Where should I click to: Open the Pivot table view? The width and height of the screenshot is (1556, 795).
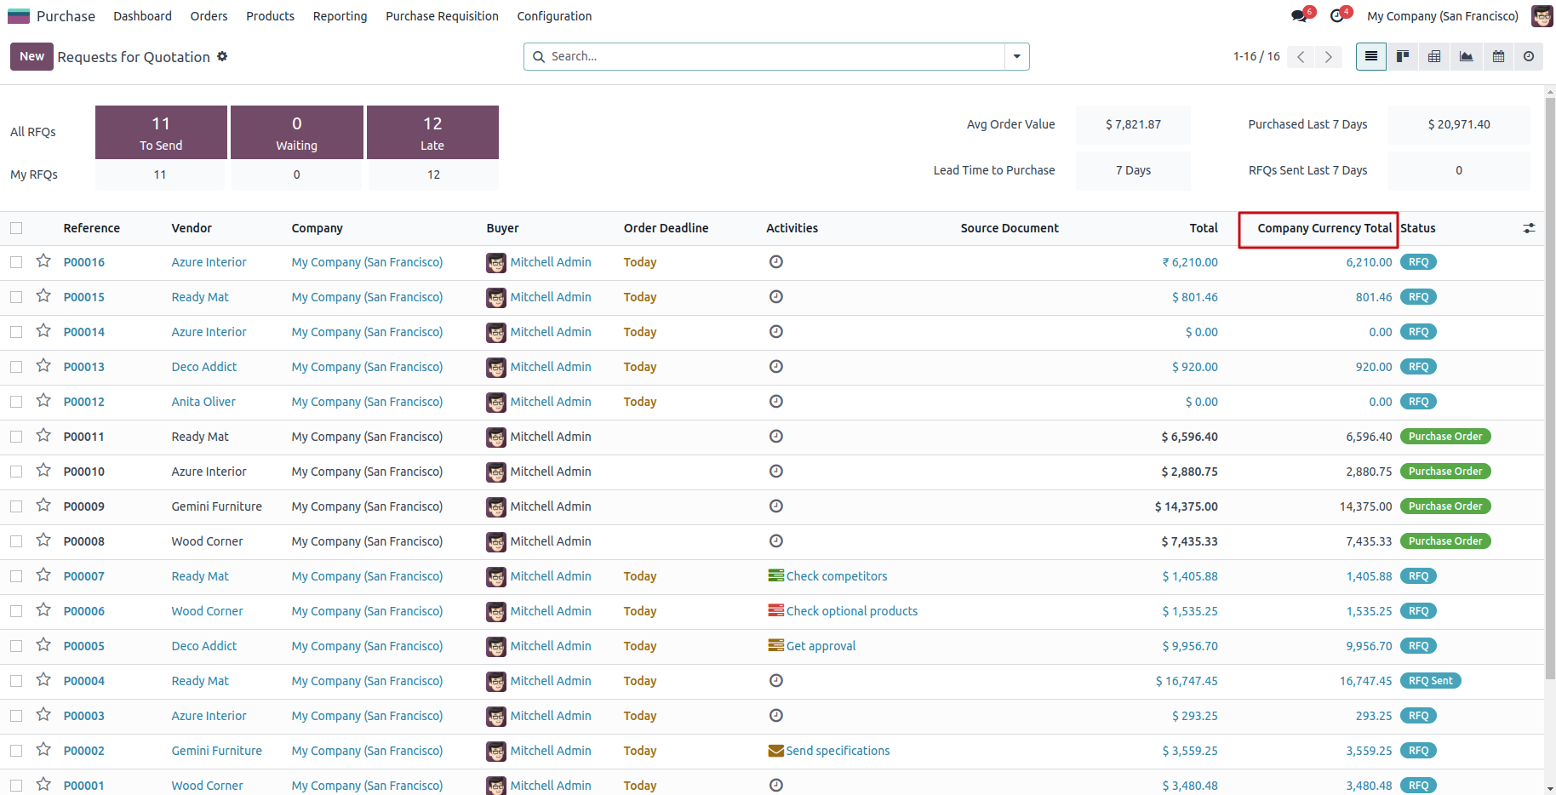pos(1434,56)
